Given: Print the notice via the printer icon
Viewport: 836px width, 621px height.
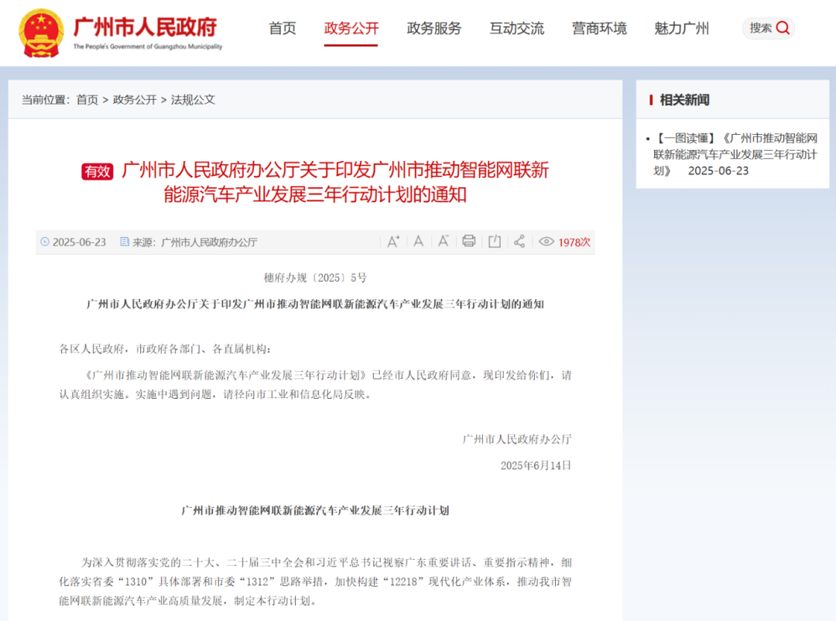Looking at the screenshot, I should (x=468, y=242).
